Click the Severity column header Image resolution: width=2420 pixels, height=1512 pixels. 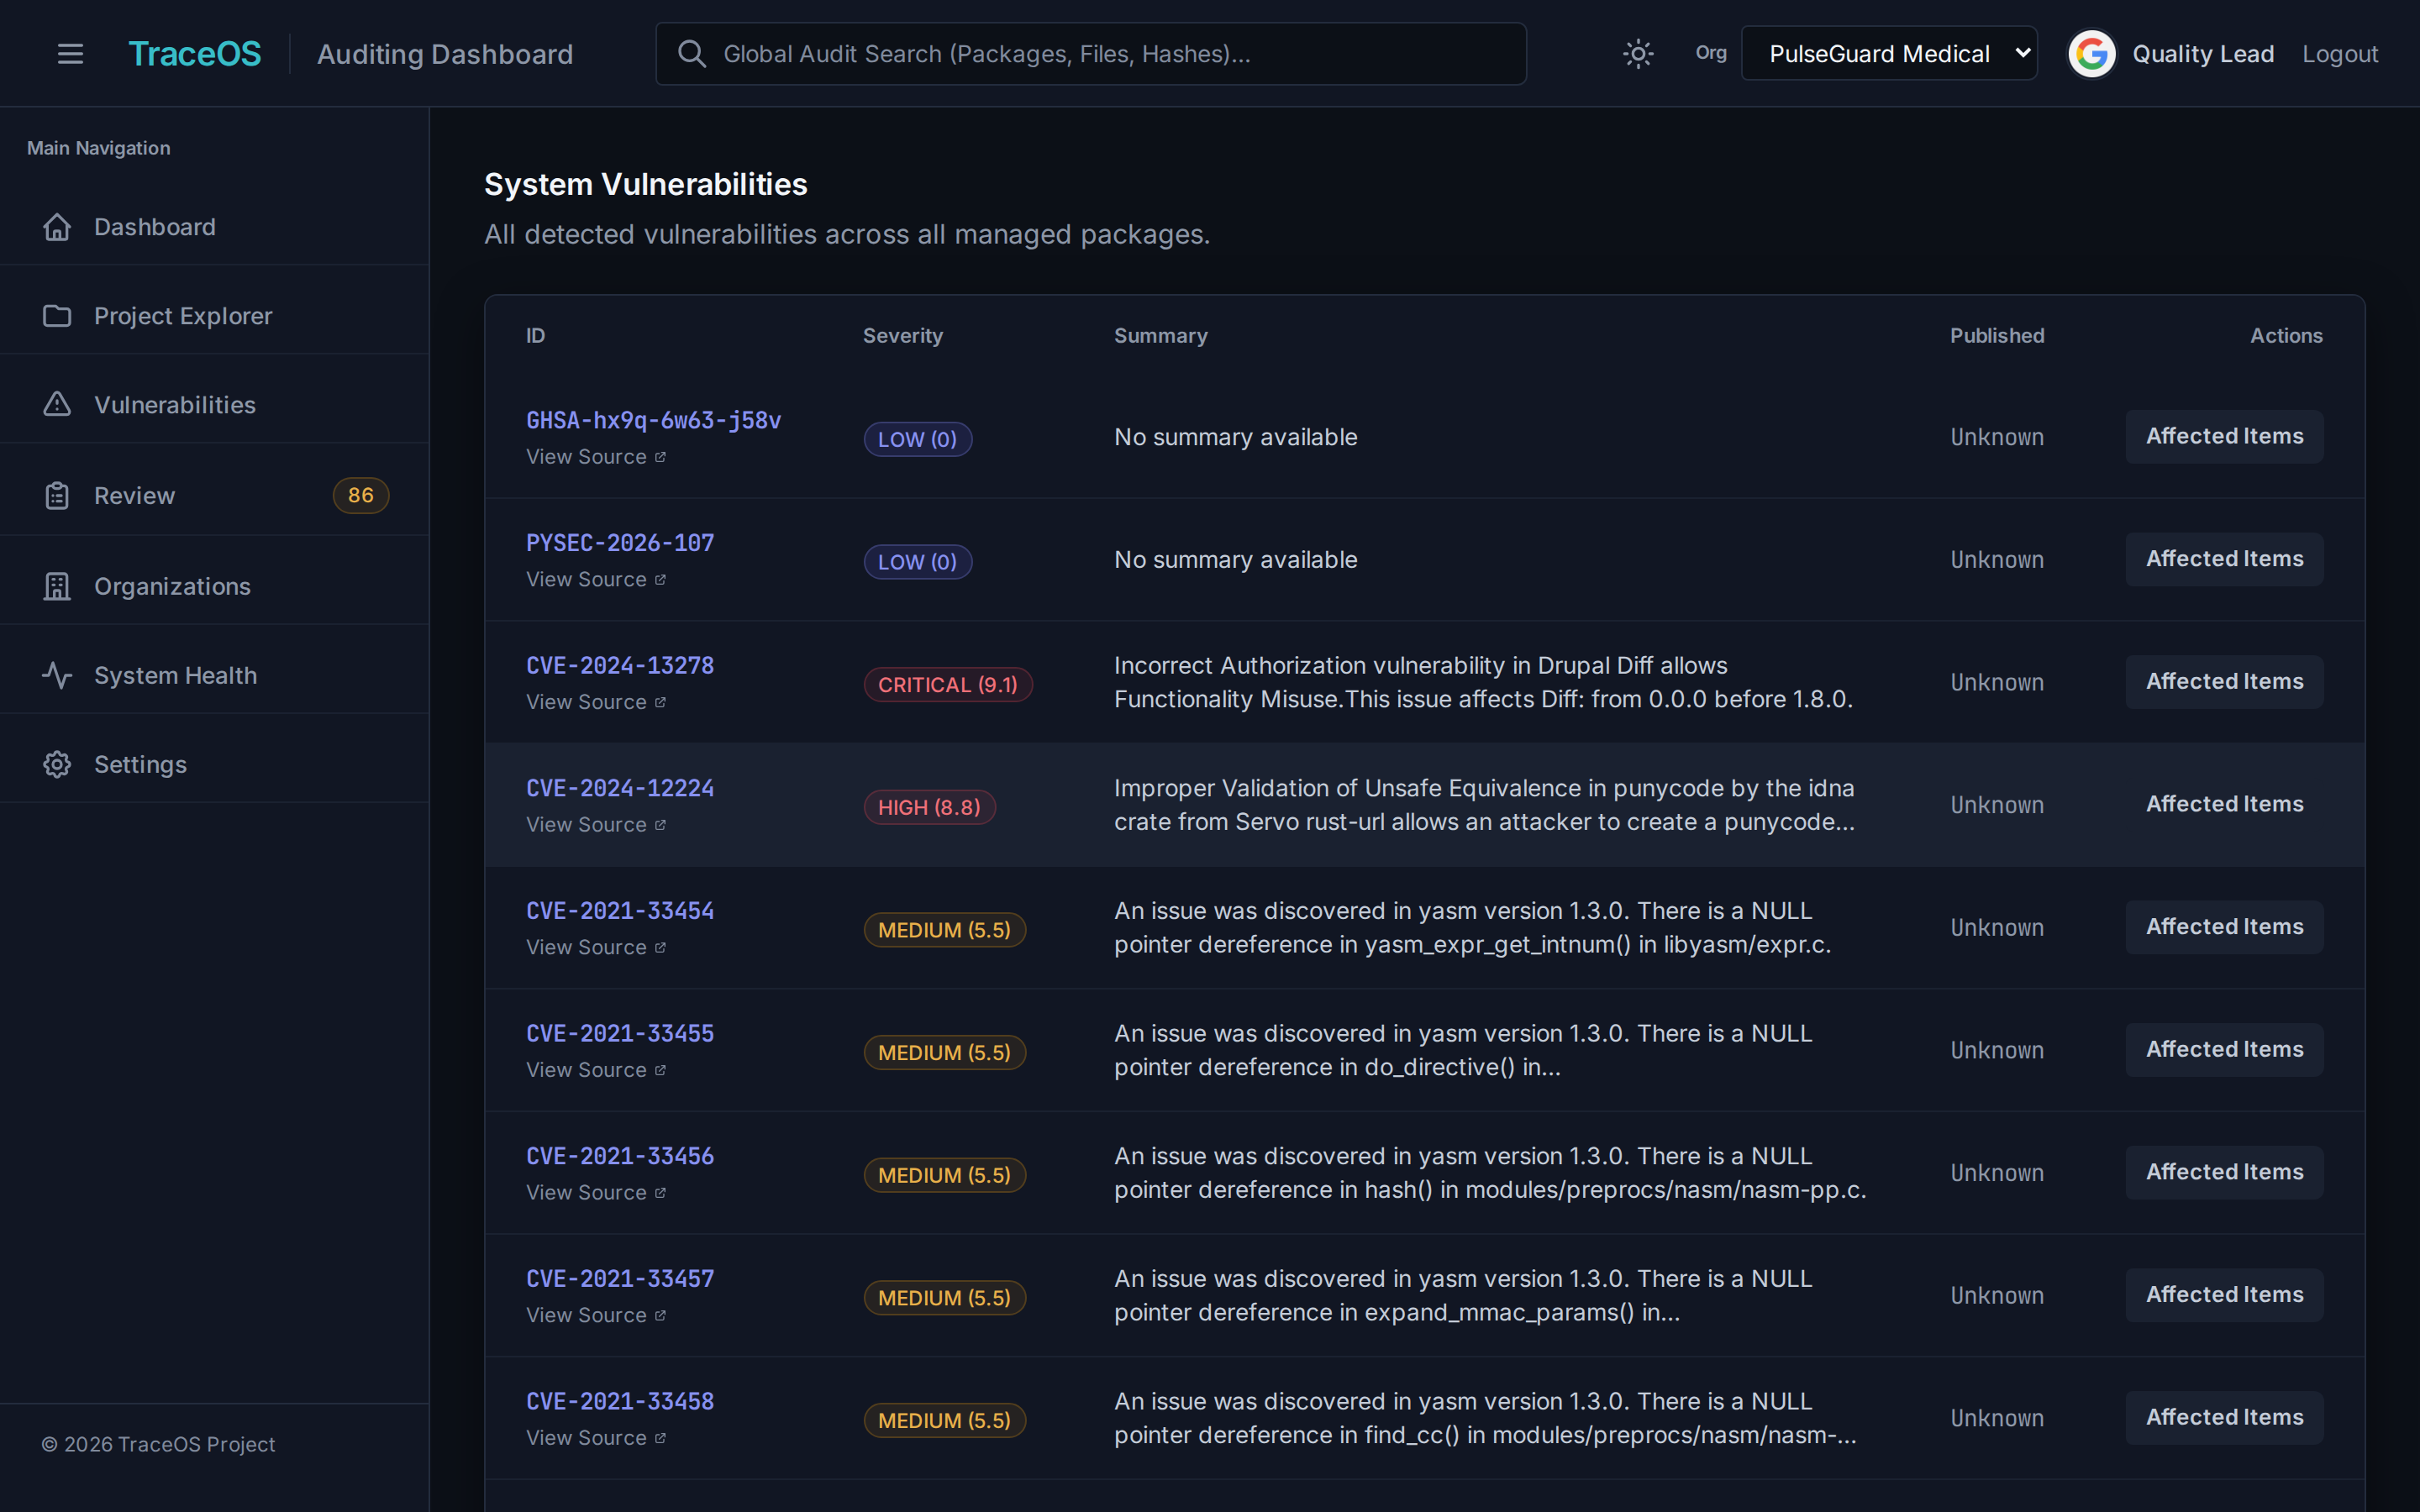click(903, 336)
